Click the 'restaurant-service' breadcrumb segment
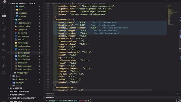The height and width of the screenshot is (102, 181). (x=61, y=3)
